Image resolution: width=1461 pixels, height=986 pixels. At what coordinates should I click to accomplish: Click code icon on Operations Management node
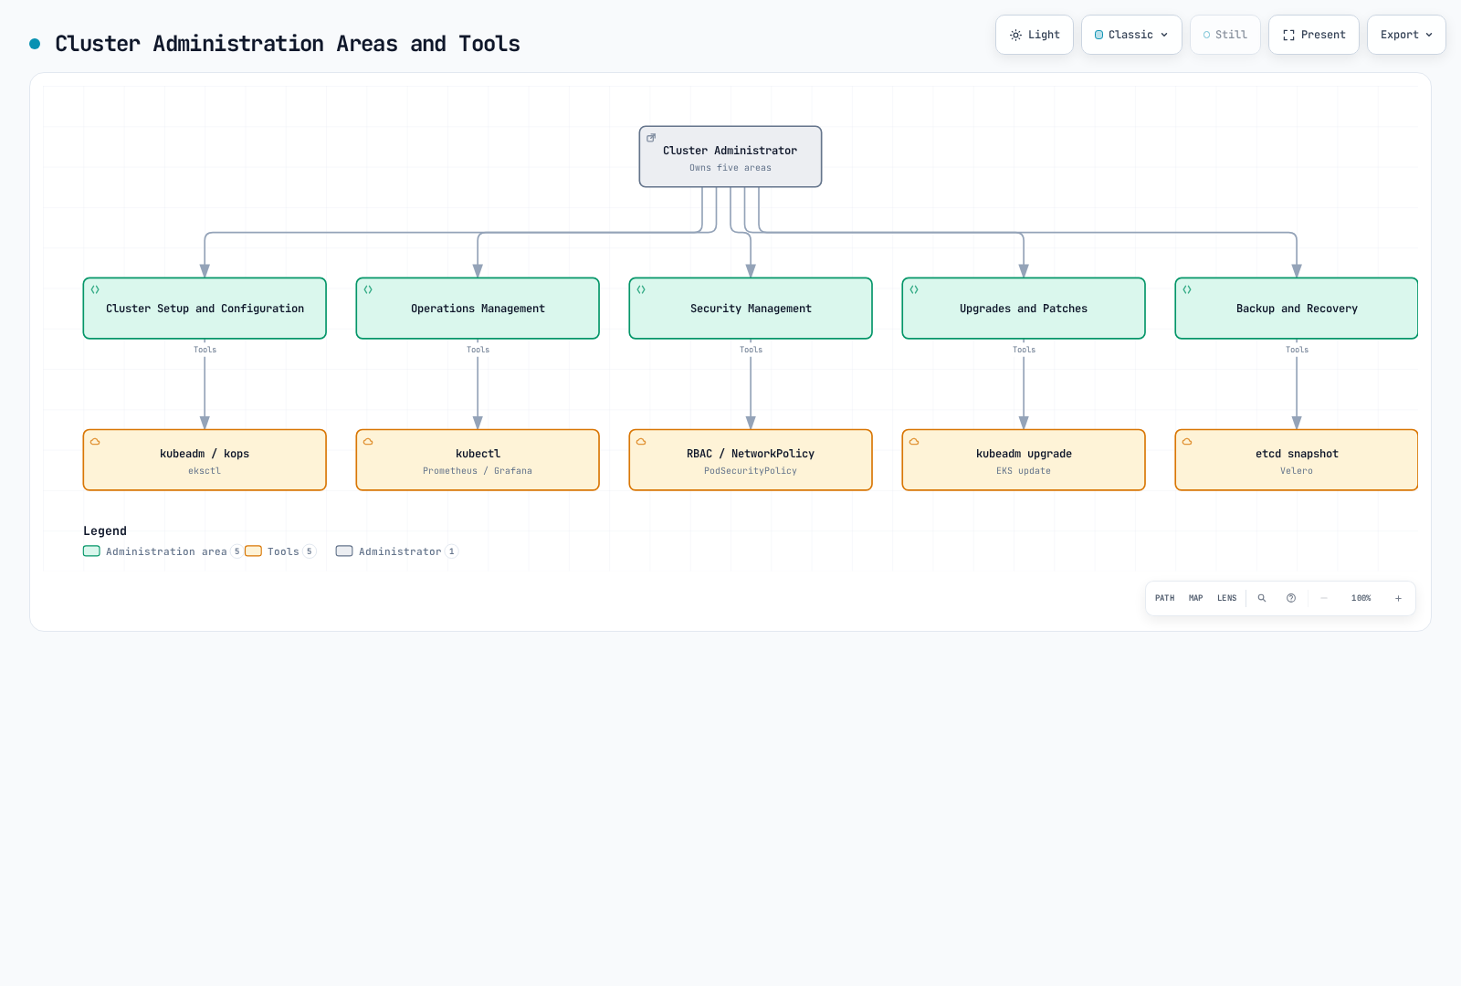point(368,289)
